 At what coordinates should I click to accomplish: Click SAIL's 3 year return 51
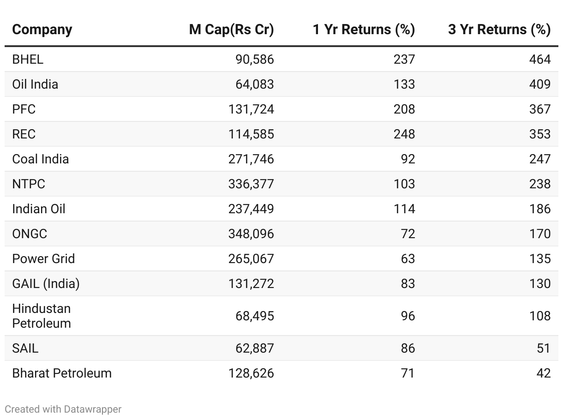pyautogui.click(x=544, y=348)
